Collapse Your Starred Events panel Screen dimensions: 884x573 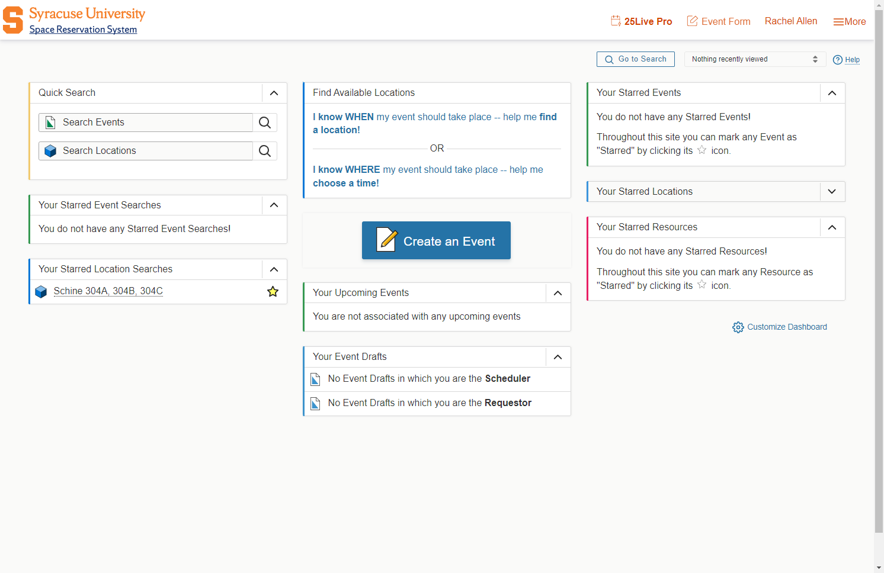(832, 93)
